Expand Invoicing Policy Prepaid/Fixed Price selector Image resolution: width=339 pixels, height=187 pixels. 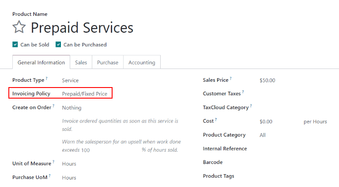coord(85,94)
